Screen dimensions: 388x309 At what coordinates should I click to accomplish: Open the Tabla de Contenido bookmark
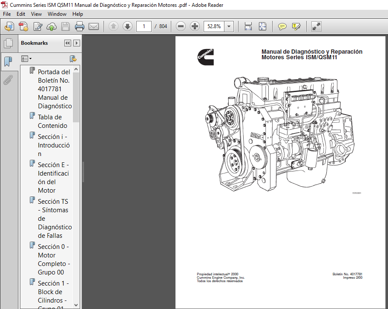tap(52, 121)
